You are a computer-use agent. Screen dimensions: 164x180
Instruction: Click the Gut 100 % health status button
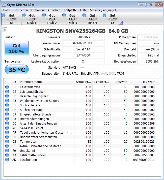(17, 48)
